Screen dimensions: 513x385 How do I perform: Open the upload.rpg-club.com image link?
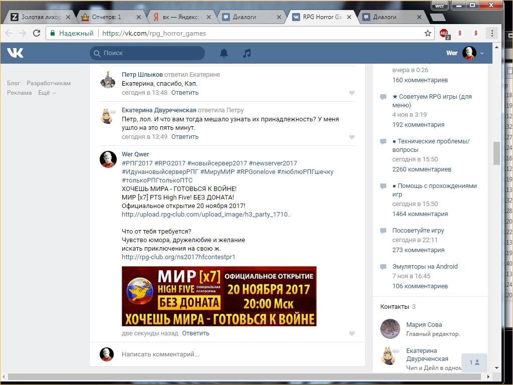(206, 215)
